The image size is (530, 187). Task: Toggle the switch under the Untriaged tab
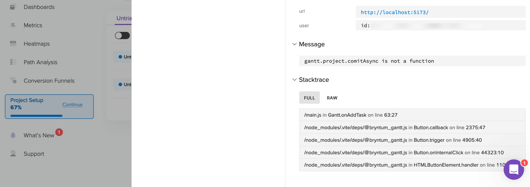tap(122, 35)
